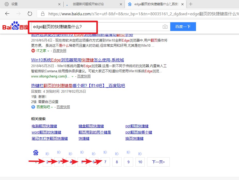239x180 pixels.
Task: Click the 相关搜索 heading text
Action: click(x=38, y=119)
